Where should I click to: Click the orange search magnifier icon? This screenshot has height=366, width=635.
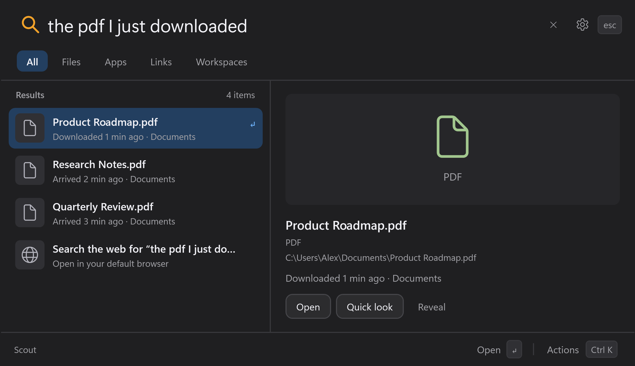[x=30, y=25]
